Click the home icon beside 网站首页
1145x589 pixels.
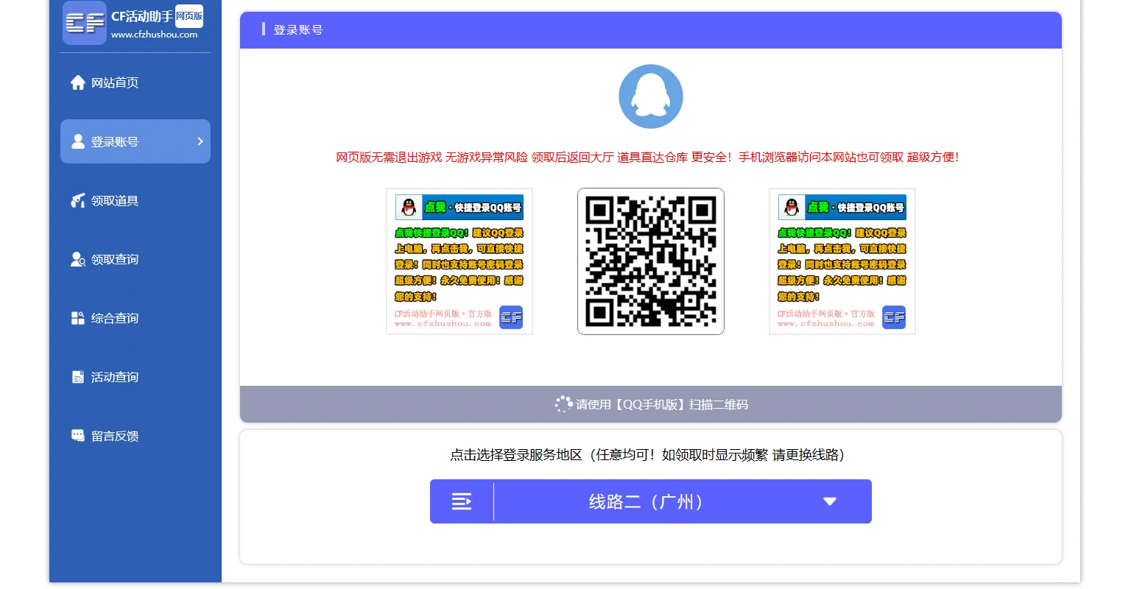click(x=78, y=82)
